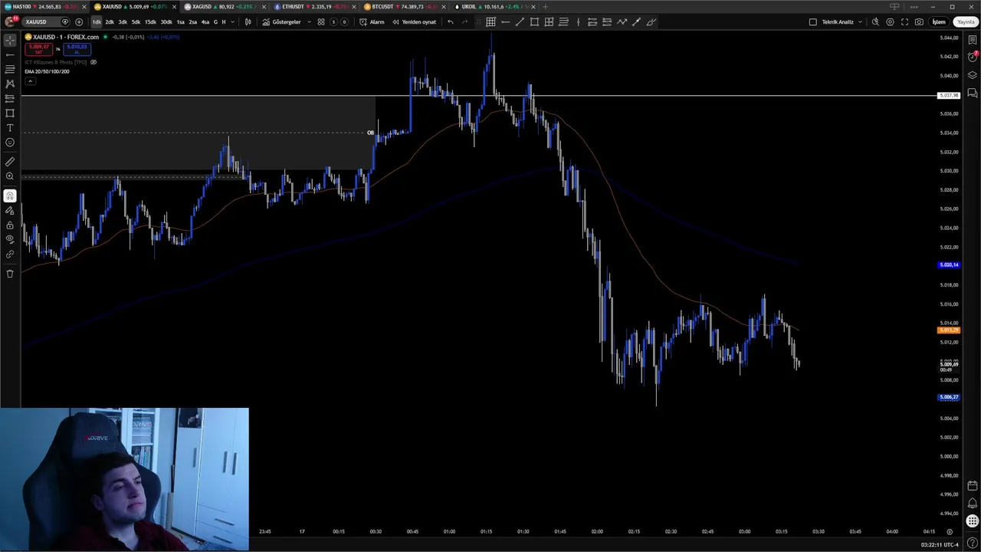The image size is (981, 552).
Task: Click the profile avatar with badge 11
Action: tap(10, 21)
